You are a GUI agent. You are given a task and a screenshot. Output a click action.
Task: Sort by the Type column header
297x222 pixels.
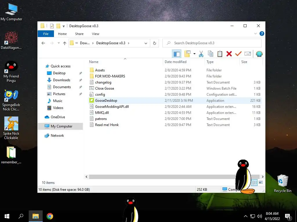(210, 62)
